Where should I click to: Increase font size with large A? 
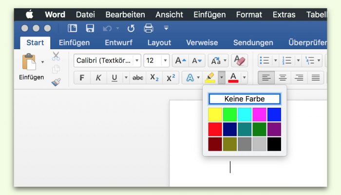point(181,60)
